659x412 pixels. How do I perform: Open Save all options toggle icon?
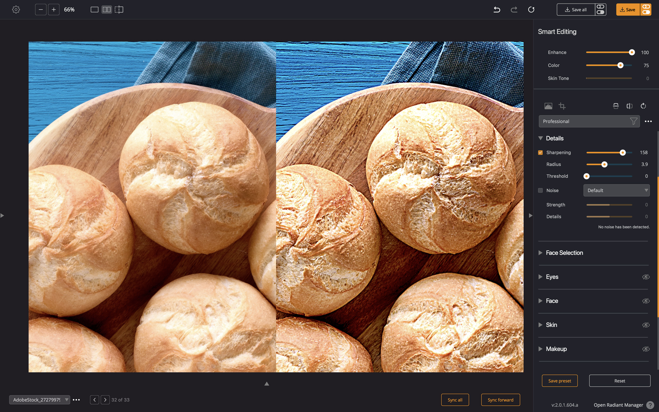point(601,10)
